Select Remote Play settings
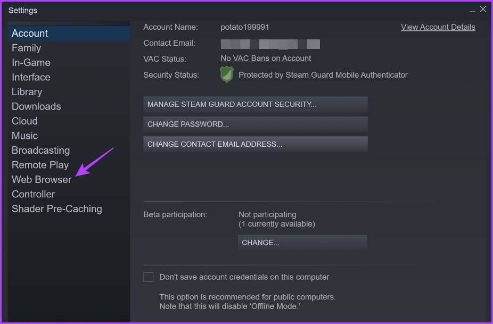The height and width of the screenshot is (324, 493). tap(40, 165)
